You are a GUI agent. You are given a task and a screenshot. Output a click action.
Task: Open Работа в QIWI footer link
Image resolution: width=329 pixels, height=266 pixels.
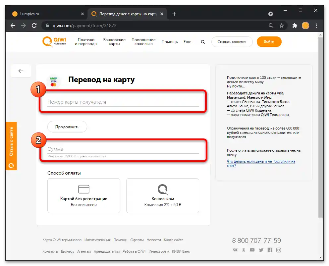pos(134,251)
